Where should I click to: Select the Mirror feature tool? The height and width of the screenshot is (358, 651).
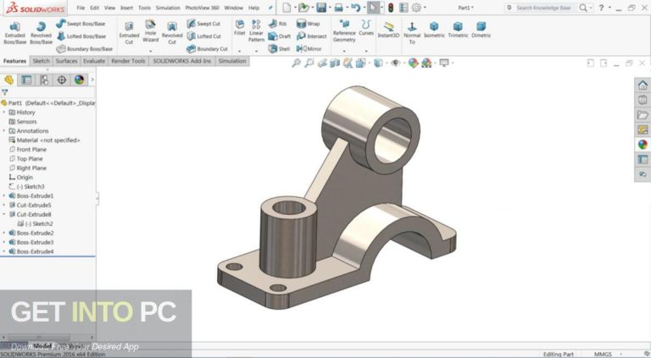click(309, 49)
